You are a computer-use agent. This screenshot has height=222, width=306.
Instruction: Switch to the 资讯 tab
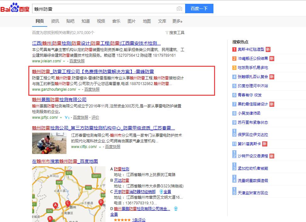click(55, 21)
